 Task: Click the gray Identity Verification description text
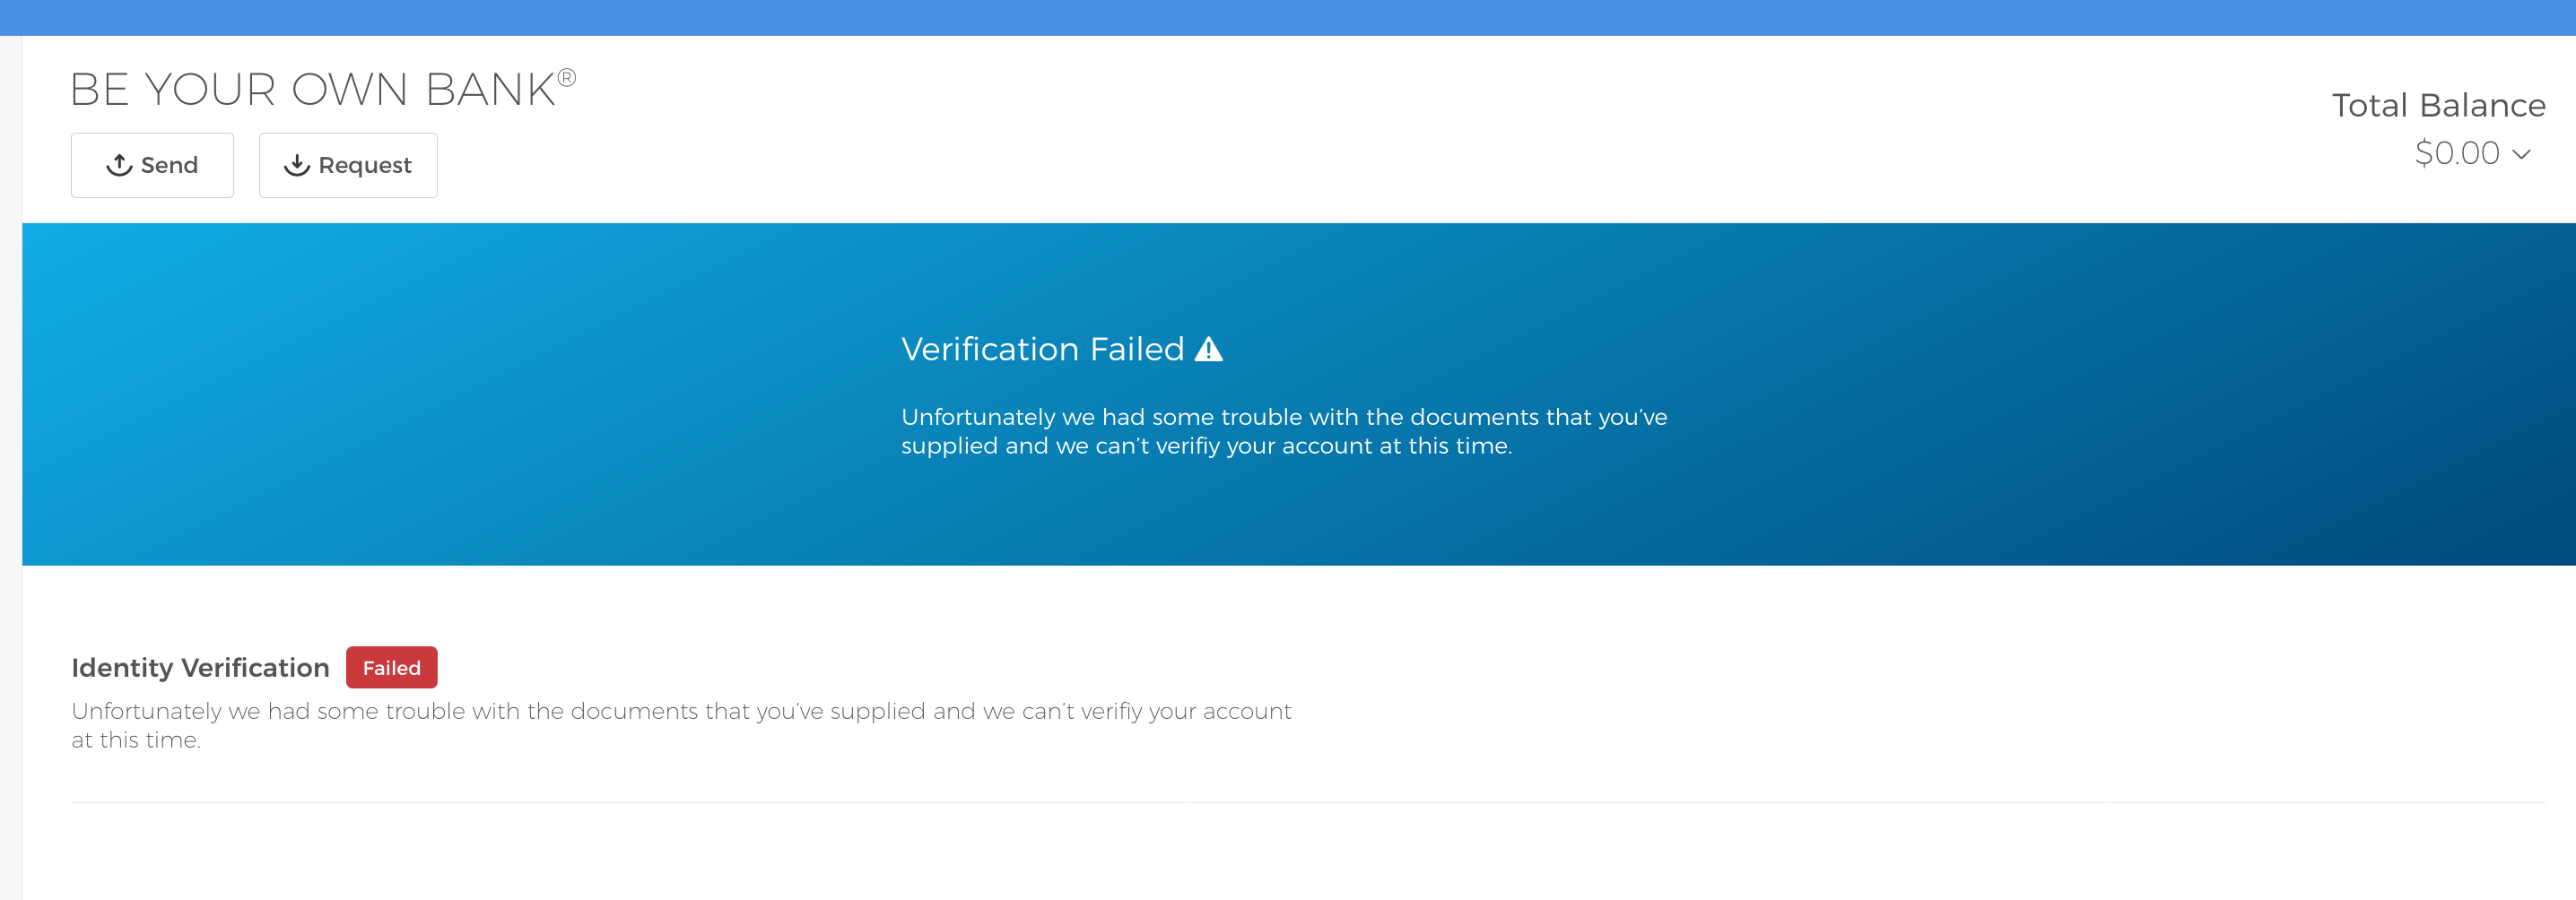coord(680,724)
